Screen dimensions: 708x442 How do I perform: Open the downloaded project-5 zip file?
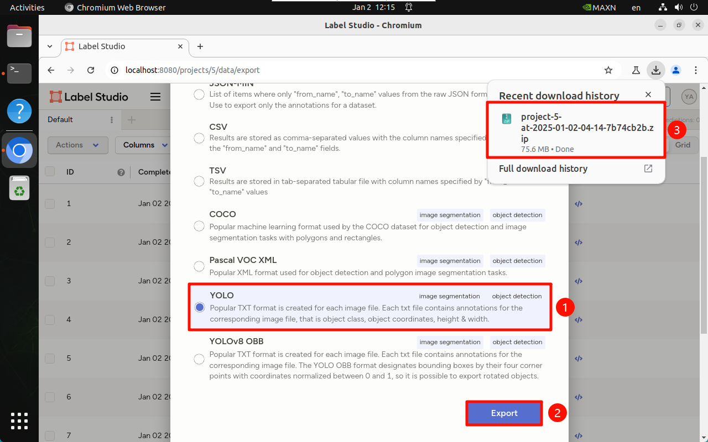[x=576, y=133]
